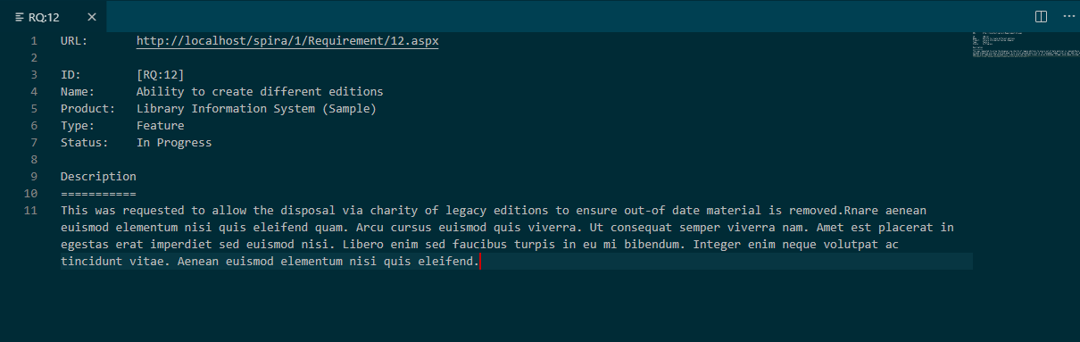The height and width of the screenshot is (342, 1080).
Task: Place cursor on the 'Feature' type value
Action: [161, 126]
